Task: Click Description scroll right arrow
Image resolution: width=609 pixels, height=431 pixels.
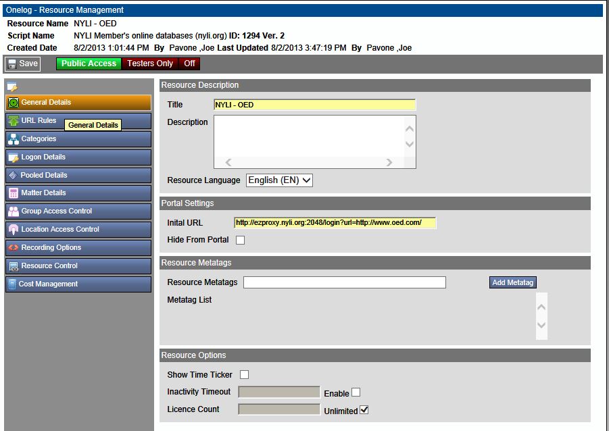Action: [x=389, y=162]
